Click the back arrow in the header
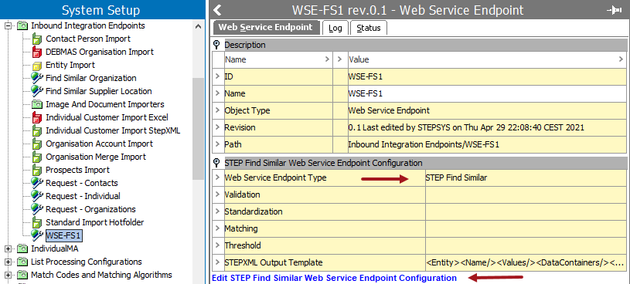The width and height of the screenshot is (630, 284). pos(217,9)
